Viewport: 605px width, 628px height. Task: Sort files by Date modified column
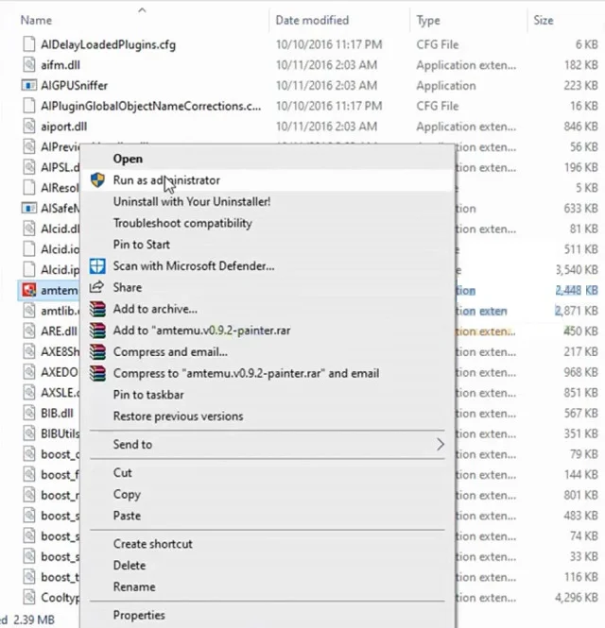[312, 20]
